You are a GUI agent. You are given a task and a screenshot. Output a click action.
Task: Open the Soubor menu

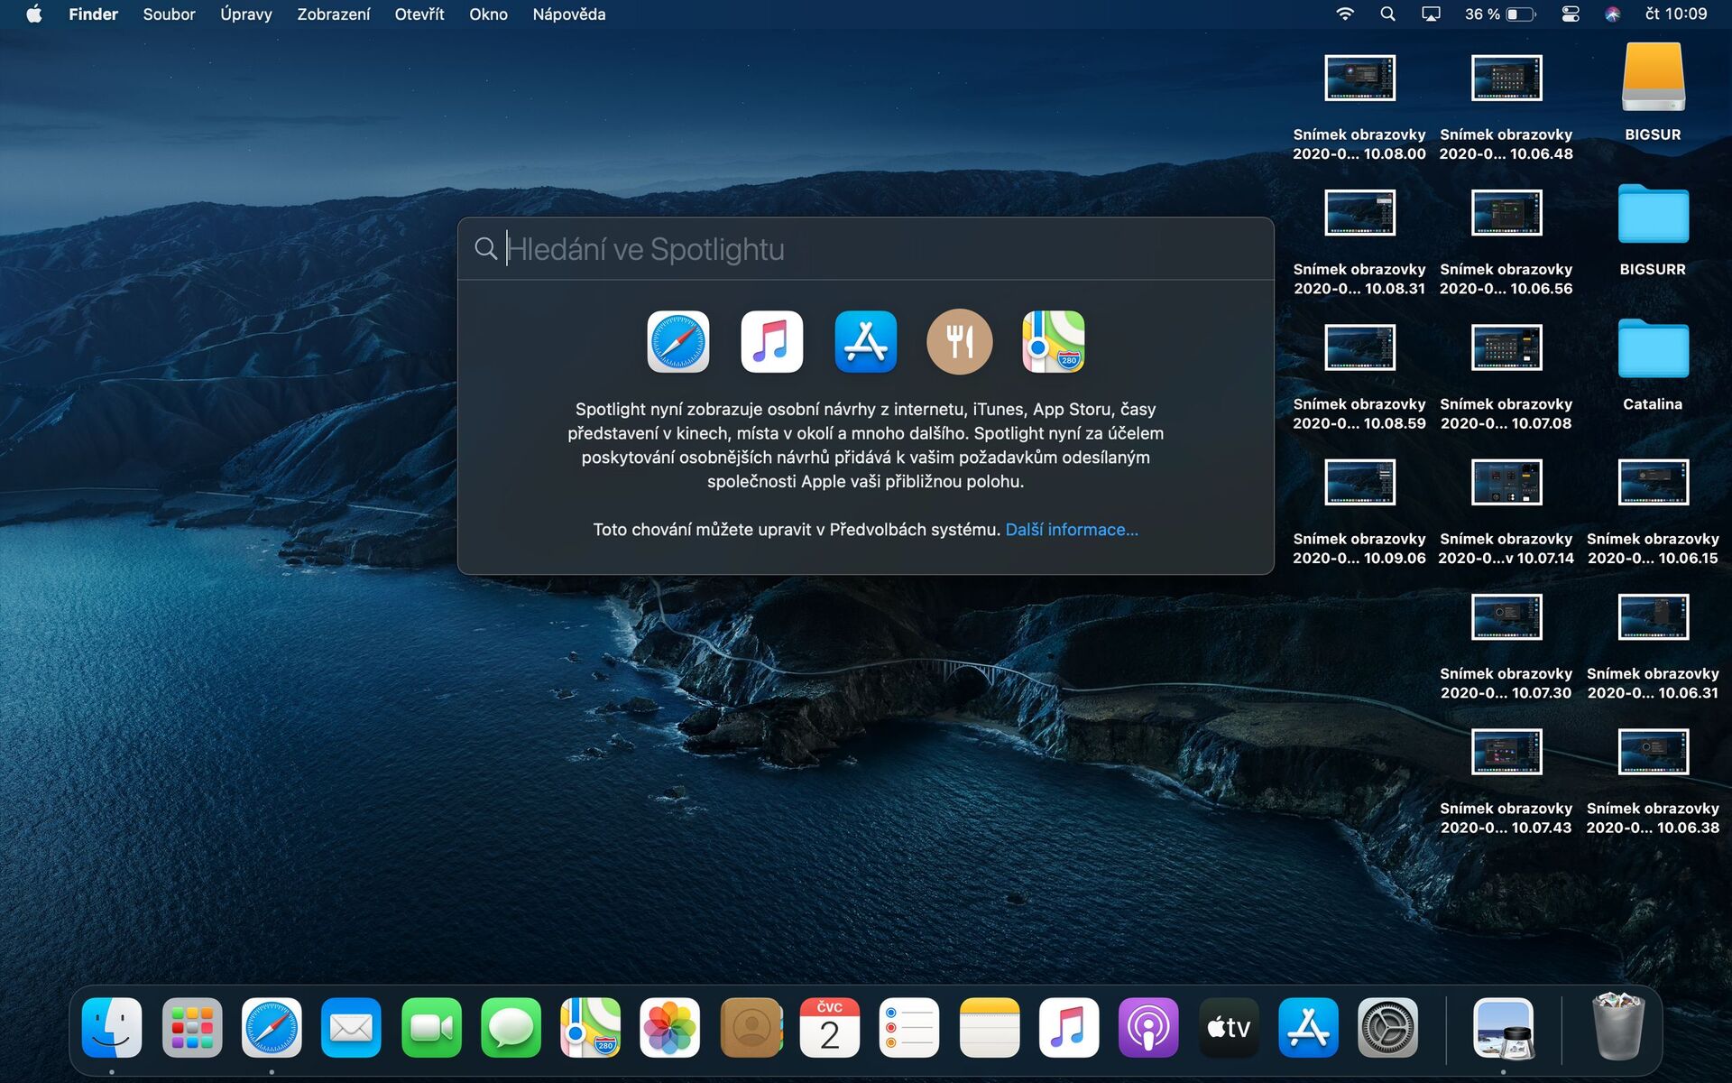tap(168, 14)
